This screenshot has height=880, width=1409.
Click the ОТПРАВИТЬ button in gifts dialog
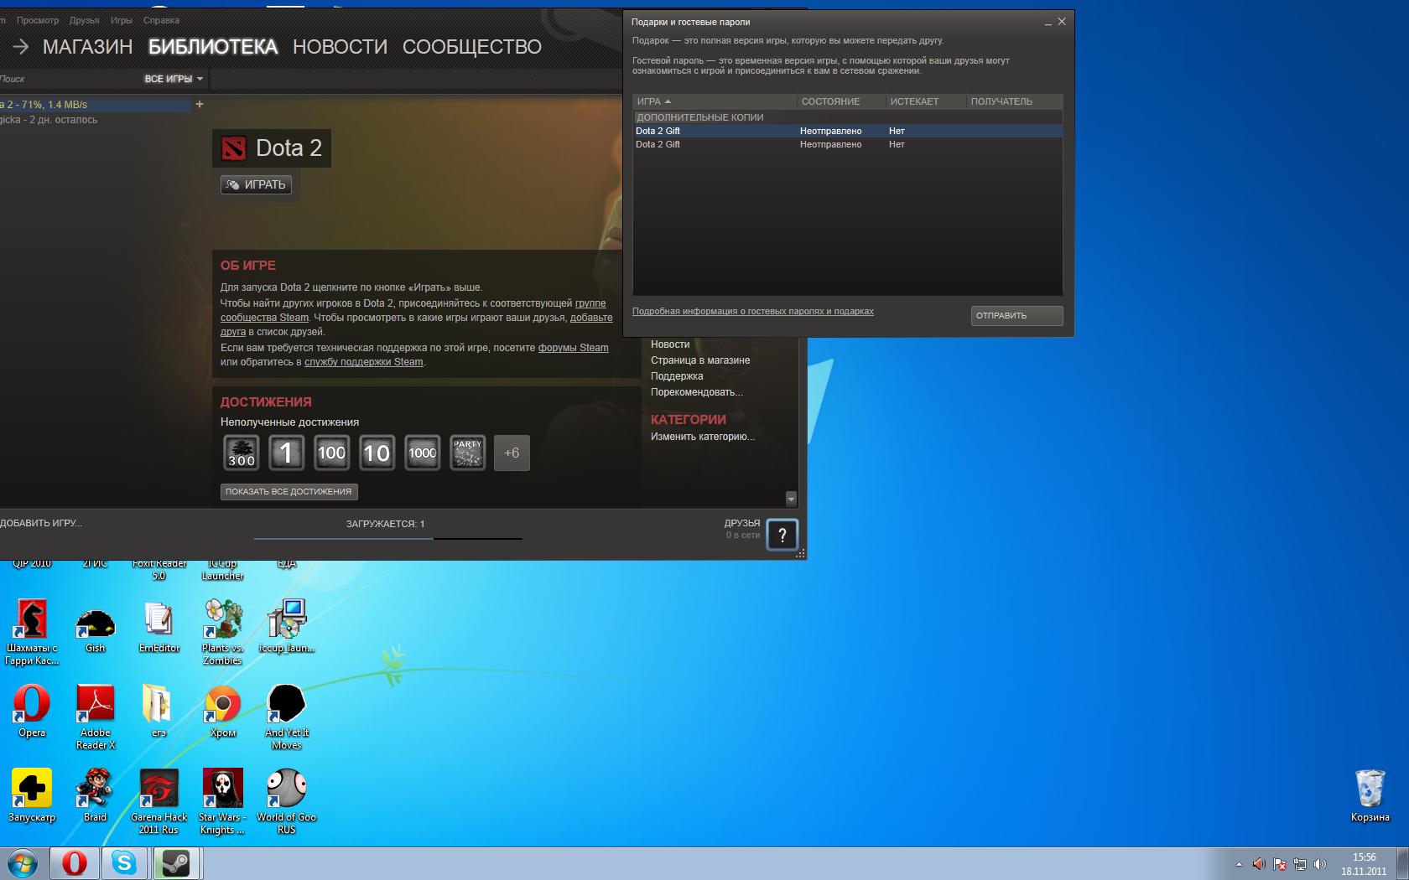(1016, 316)
